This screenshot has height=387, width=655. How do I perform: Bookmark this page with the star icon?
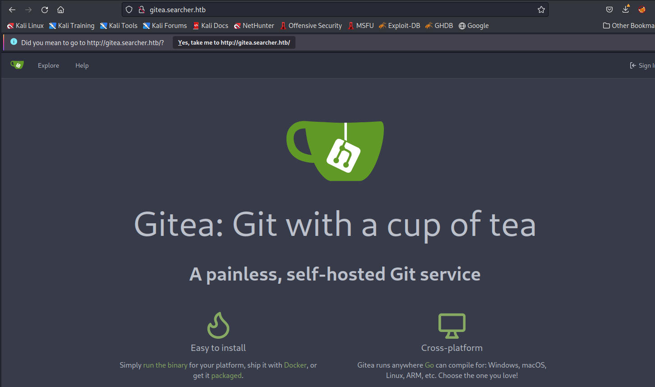pyautogui.click(x=541, y=10)
